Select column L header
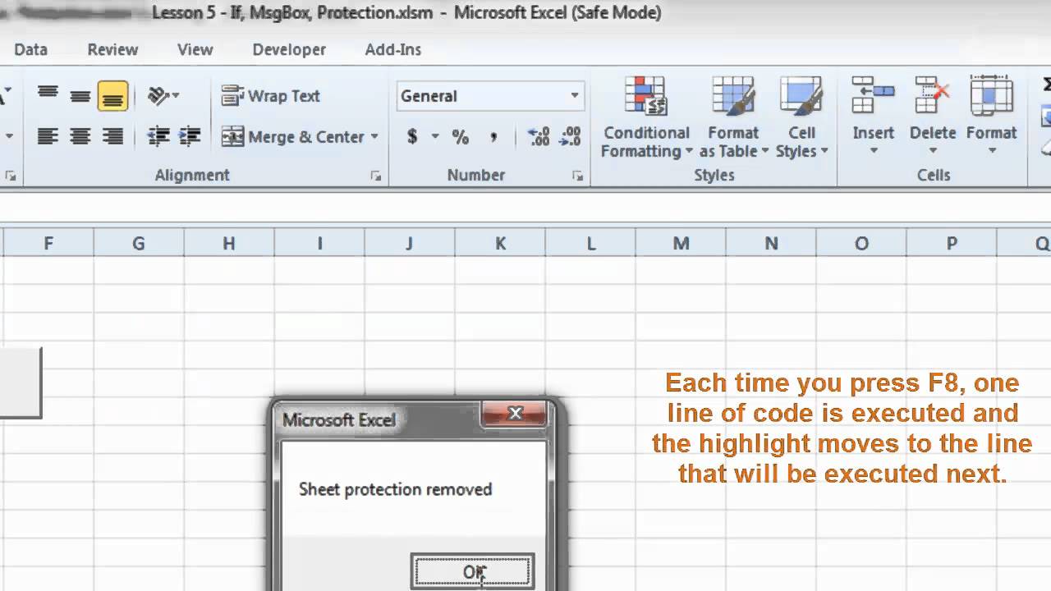 click(590, 243)
